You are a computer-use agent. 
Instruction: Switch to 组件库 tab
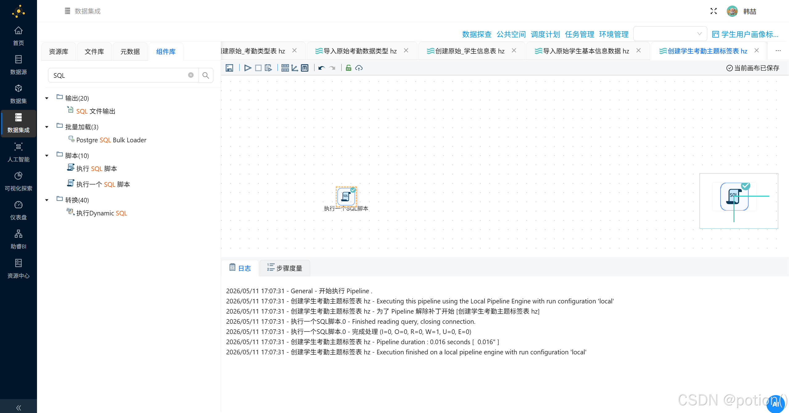[166, 52]
